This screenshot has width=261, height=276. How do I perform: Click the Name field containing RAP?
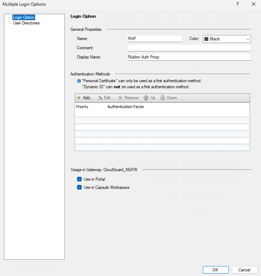[154, 39]
